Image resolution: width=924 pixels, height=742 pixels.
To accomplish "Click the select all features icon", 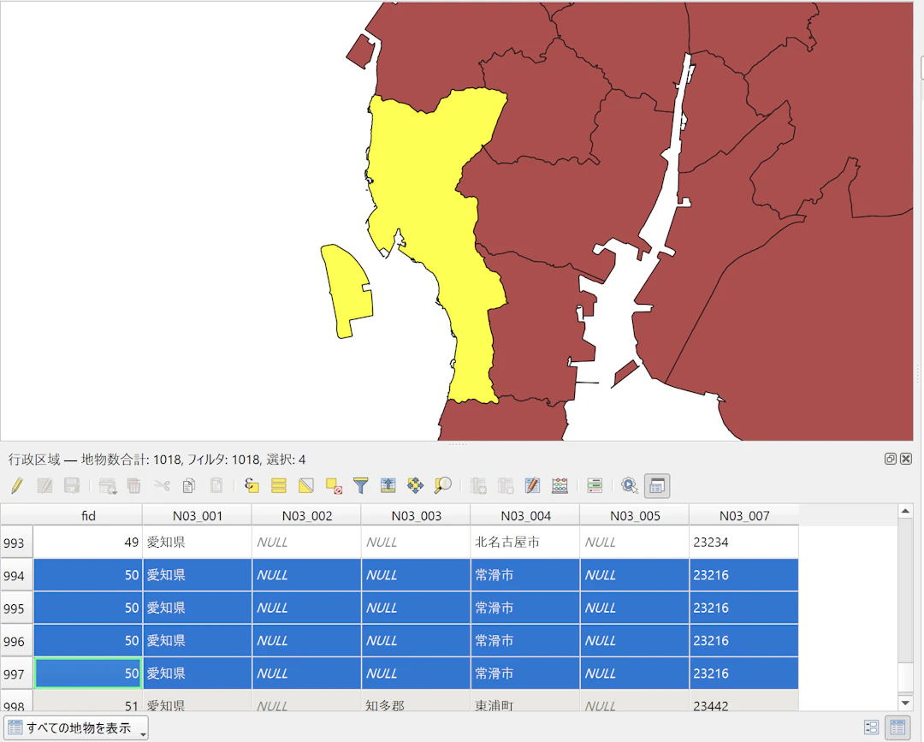I will coord(278,486).
